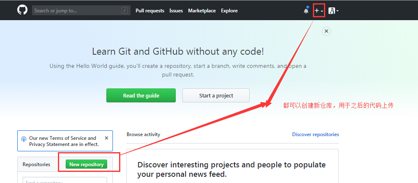
Task: Open Explore in the header
Action: (x=229, y=11)
